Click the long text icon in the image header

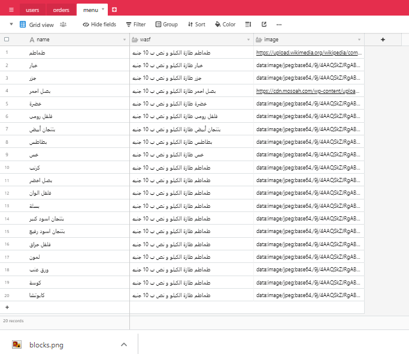[259, 40]
